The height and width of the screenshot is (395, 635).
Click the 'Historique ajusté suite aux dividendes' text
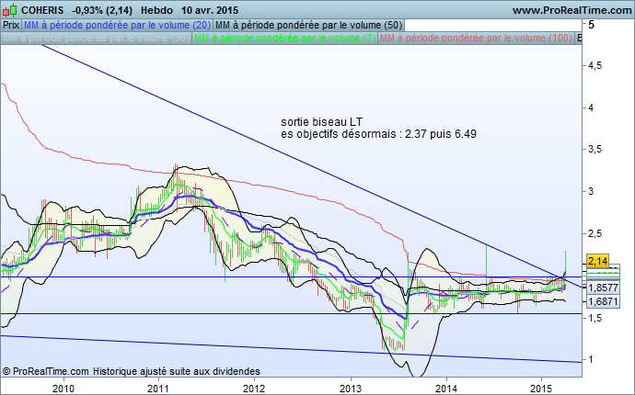click(x=177, y=371)
